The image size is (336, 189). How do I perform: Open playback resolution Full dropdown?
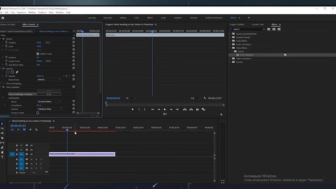pos(195,98)
